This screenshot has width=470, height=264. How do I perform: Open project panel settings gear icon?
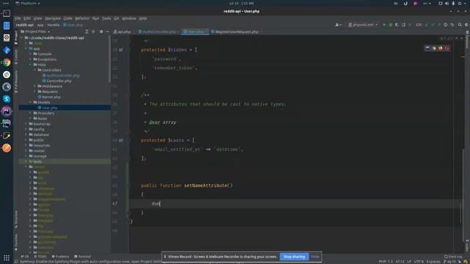coord(101,32)
